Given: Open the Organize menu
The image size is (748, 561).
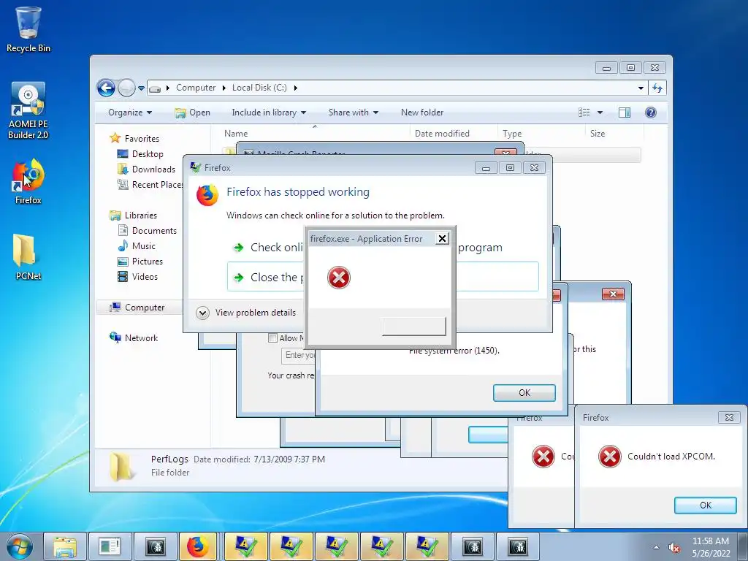Looking at the screenshot, I should (x=130, y=112).
